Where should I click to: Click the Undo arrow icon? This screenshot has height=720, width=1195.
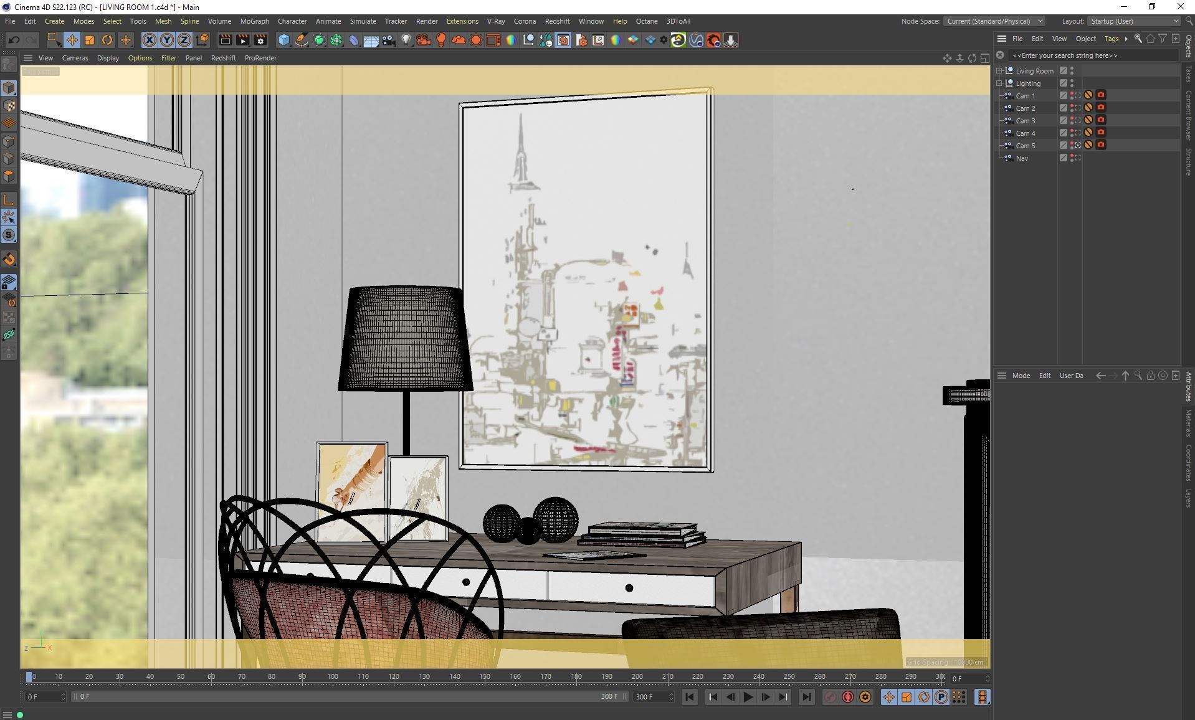(x=14, y=40)
